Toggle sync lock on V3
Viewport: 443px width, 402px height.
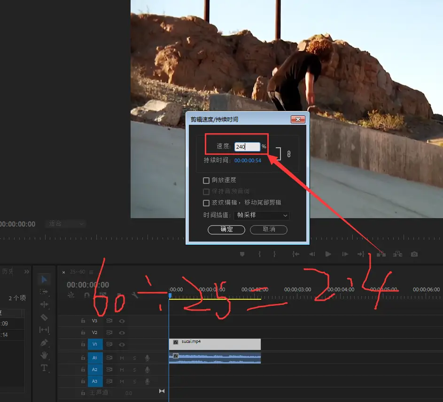109,321
